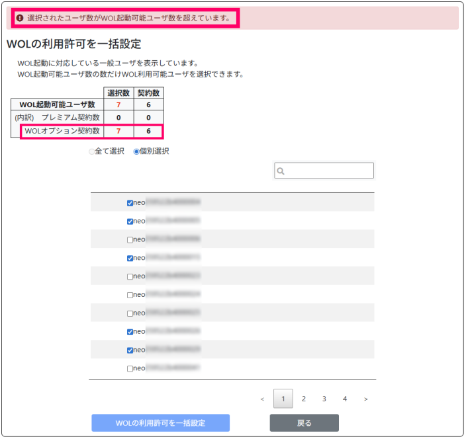Click the 戻る button
Viewport: 466px width, 439px height.
coord(304,423)
